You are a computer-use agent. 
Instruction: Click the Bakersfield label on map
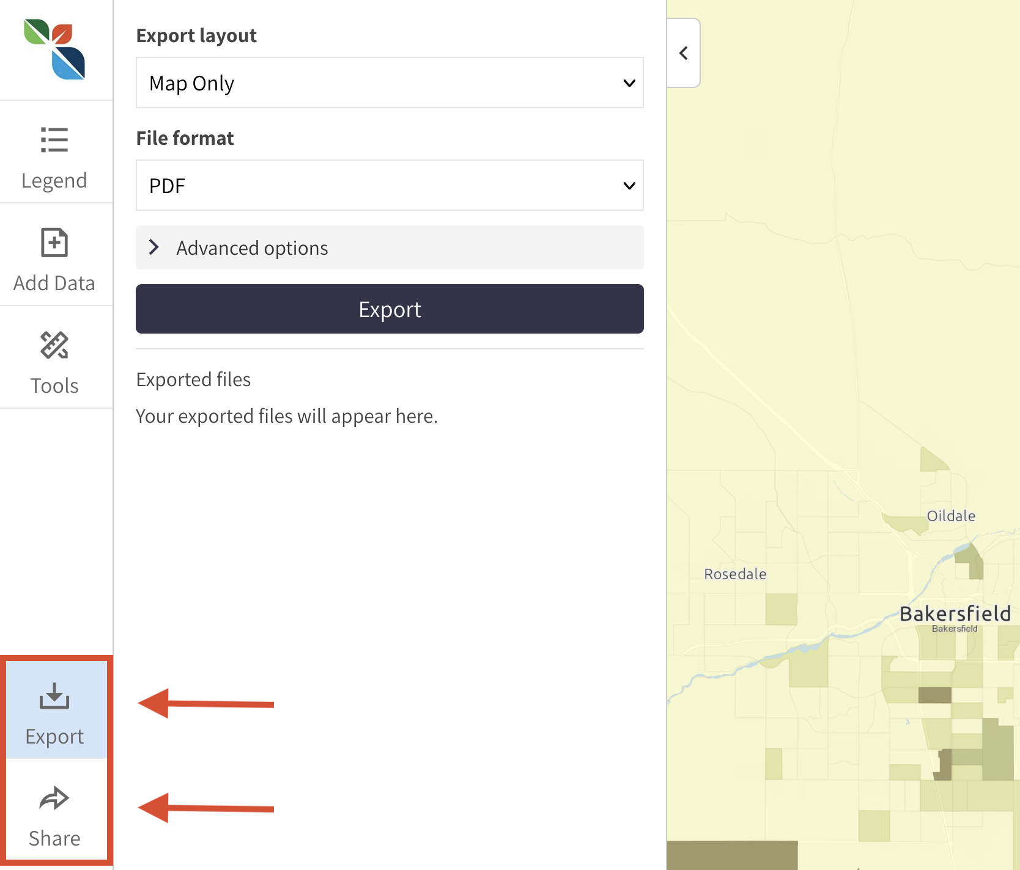tap(955, 614)
